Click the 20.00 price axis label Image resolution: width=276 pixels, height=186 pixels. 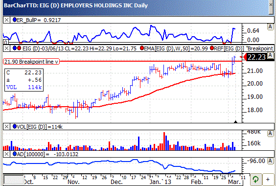pyautogui.click(x=255, y=84)
